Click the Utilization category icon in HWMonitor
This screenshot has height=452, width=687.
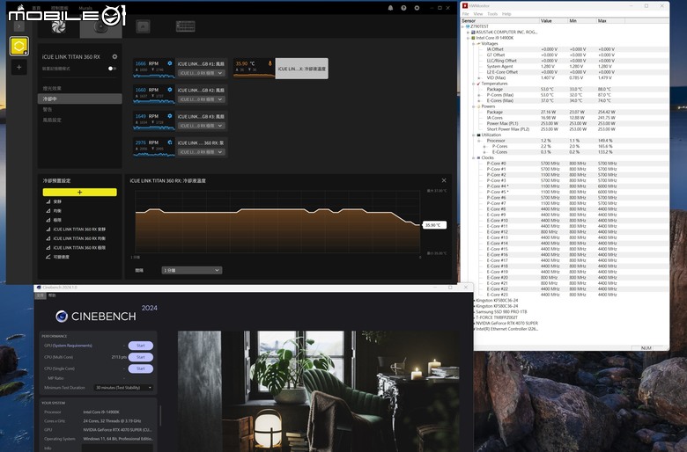coord(478,135)
